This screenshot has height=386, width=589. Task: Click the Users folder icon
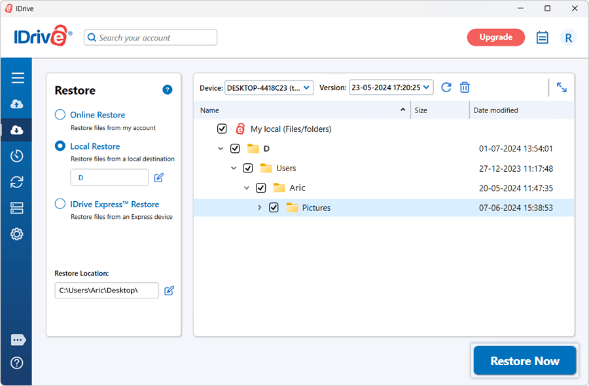[266, 168]
